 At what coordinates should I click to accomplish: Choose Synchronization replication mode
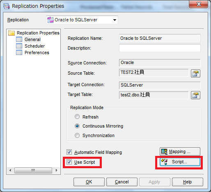click(77, 135)
